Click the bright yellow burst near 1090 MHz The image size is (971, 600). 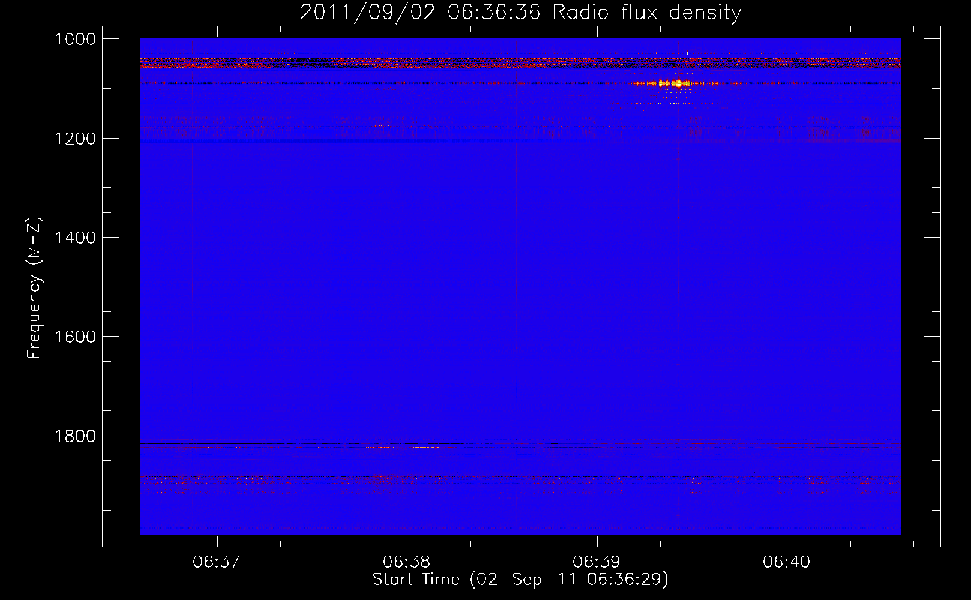tap(673, 84)
